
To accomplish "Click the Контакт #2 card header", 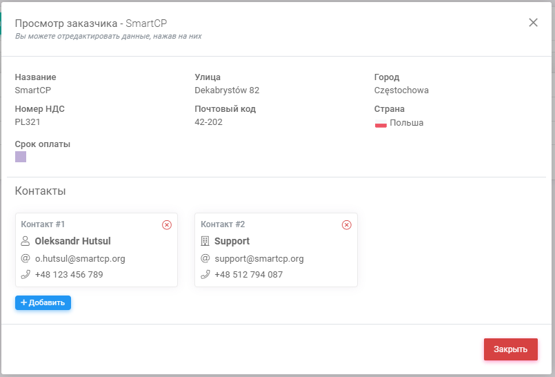I will (x=223, y=224).
